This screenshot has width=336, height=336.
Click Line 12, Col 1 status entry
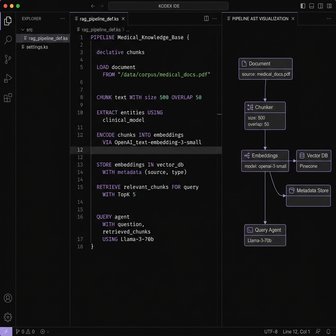pos(296,332)
